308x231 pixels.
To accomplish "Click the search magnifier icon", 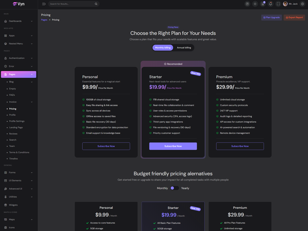I will click(96, 4).
